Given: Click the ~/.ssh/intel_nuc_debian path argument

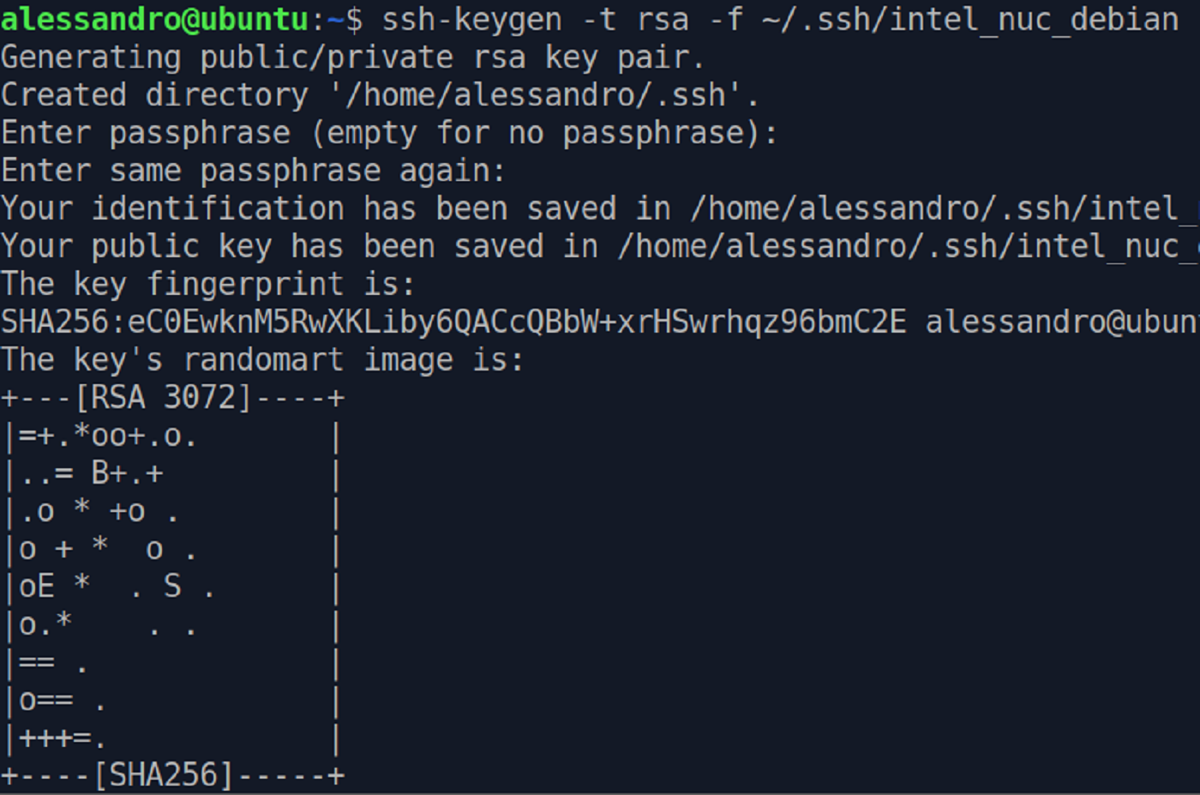Looking at the screenshot, I should click(x=970, y=19).
